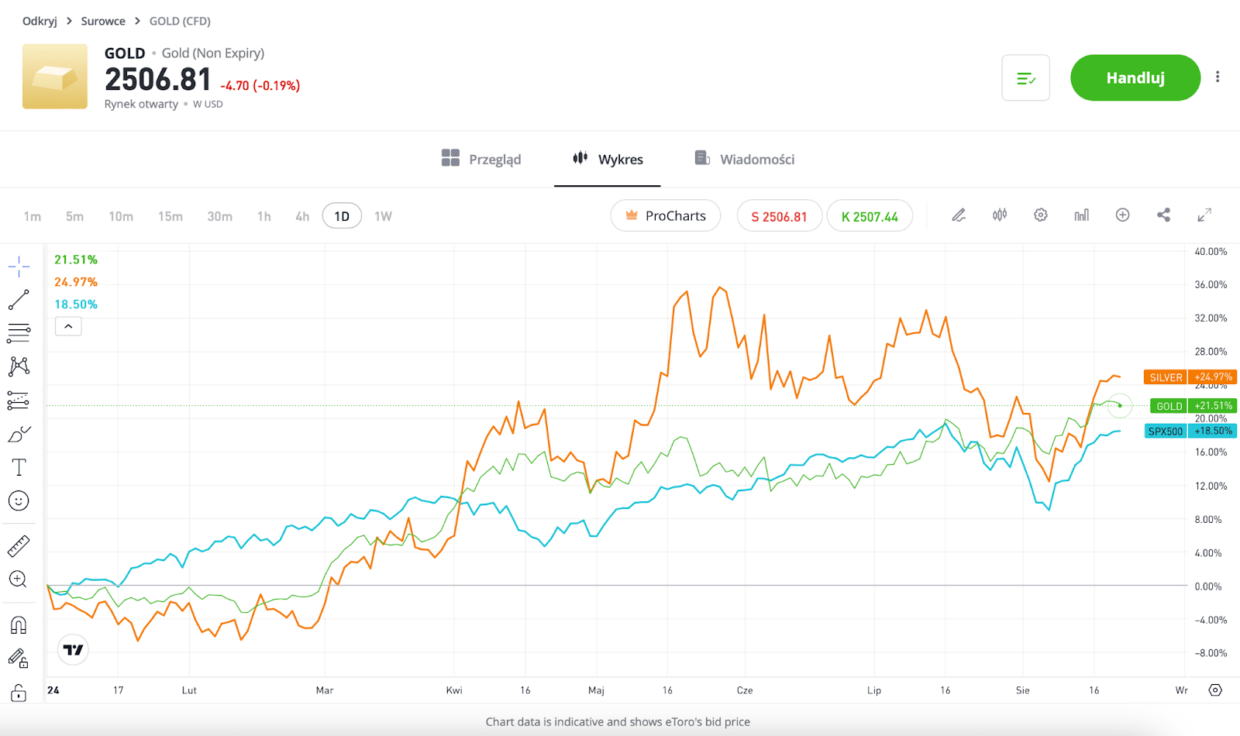This screenshot has width=1240, height=736.
Task: Click the 2506.81 main price
Action: pos(158,79)
